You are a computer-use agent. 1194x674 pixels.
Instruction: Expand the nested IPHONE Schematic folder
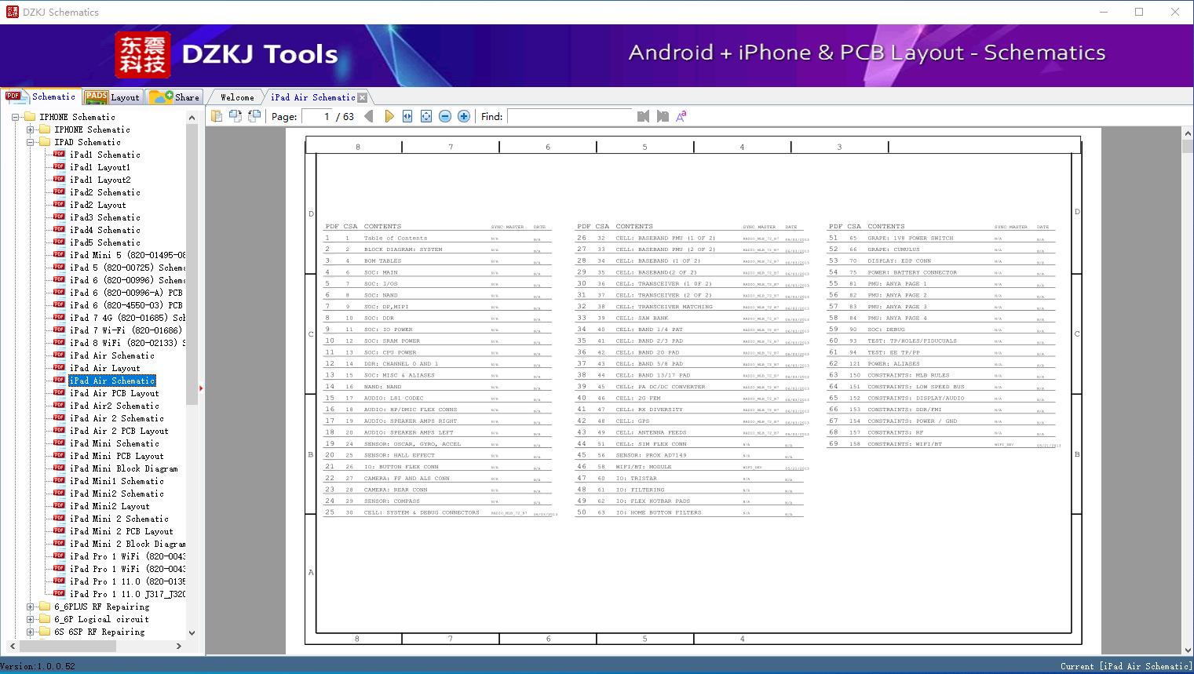30,129
